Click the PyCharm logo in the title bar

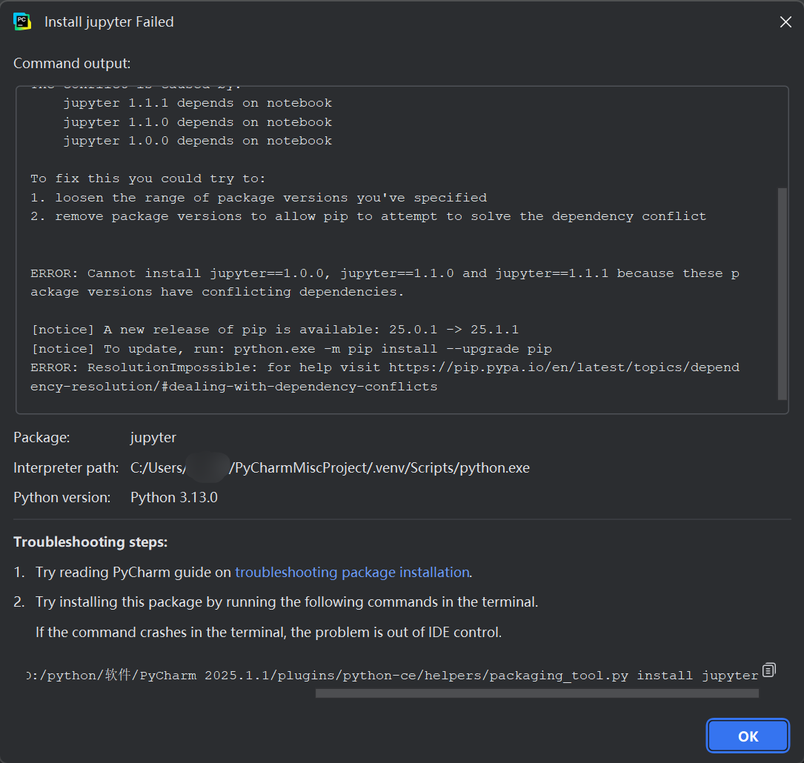point(22,22)
